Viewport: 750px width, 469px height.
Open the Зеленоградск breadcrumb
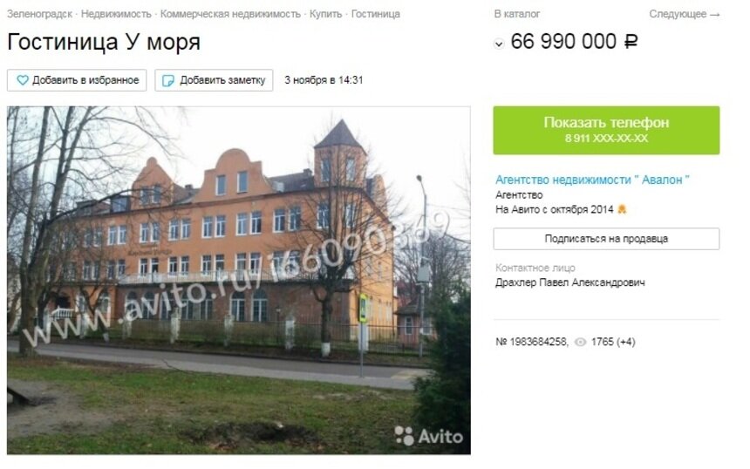40,14
